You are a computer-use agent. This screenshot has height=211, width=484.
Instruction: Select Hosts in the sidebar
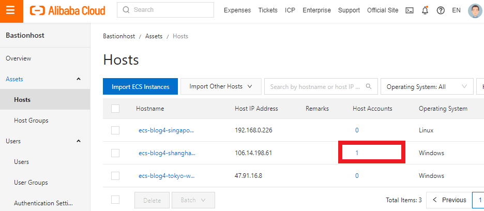point(45,100)
